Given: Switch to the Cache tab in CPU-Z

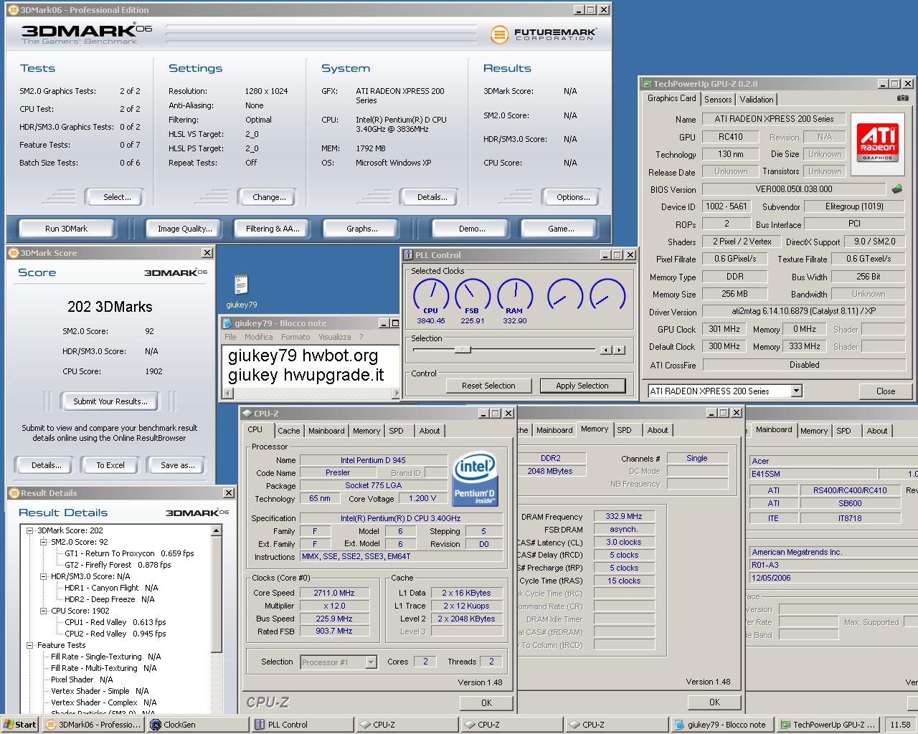Looking at the screenshot, I should click(x=289, y=431).
